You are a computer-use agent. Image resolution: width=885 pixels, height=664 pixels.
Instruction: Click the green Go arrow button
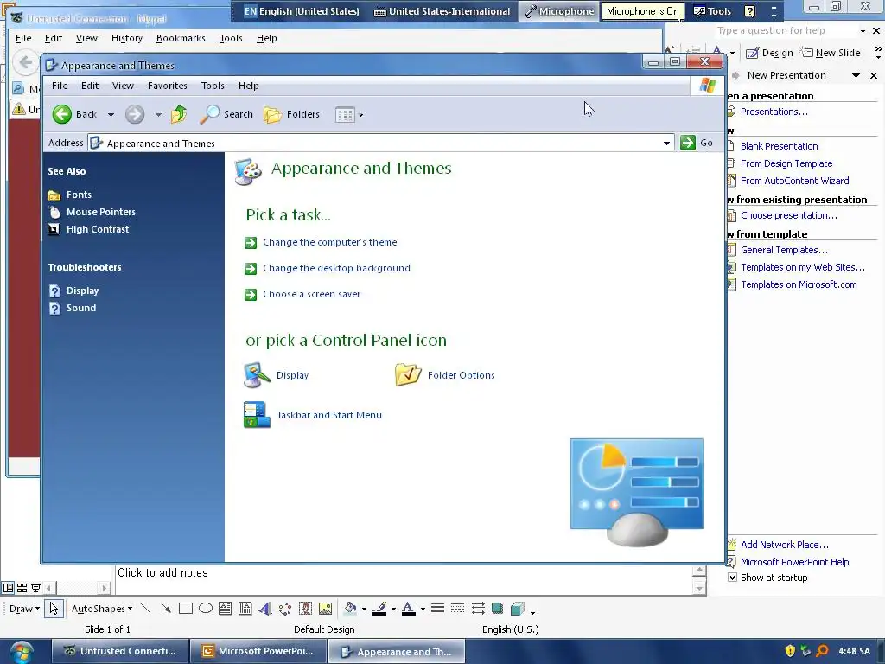pyautogui.click(x=687, y=143)
